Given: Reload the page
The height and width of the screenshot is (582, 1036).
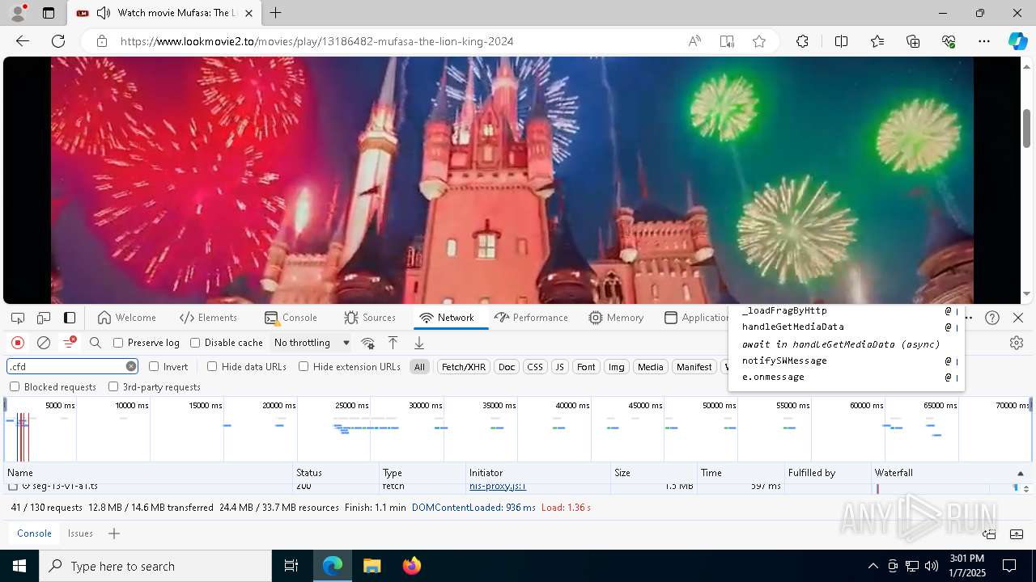Looking at the screenshot, I should (58, 41).
